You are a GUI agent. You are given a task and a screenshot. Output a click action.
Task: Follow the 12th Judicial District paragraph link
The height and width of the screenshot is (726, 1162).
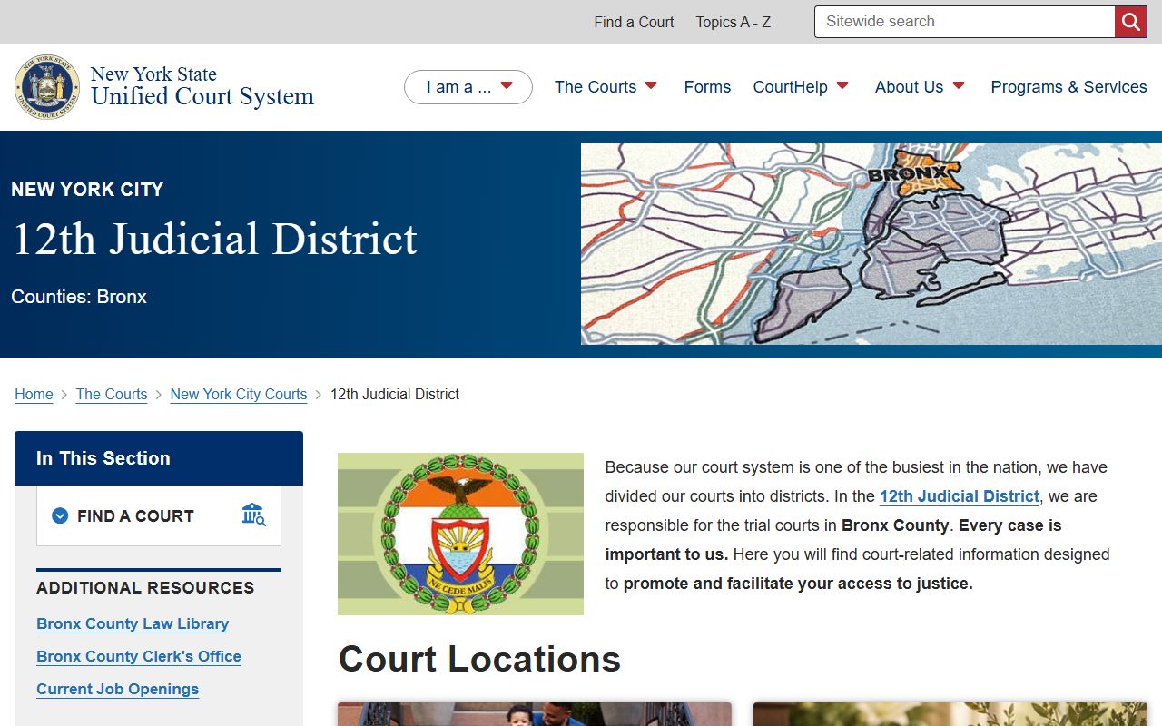click(x=960, y=496)
